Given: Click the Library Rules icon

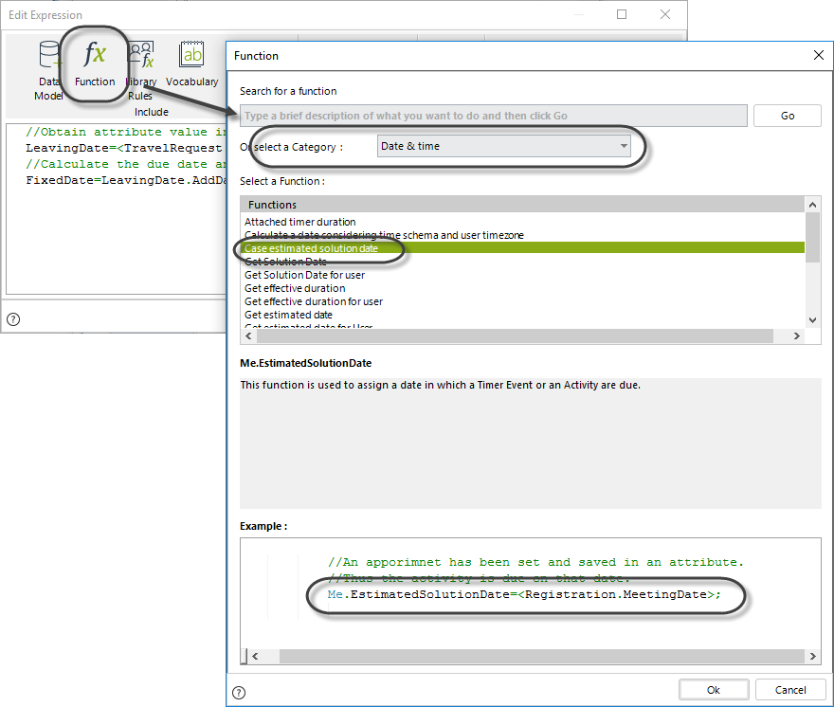Looking at the screenshot, I should 143,61.
